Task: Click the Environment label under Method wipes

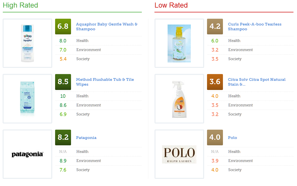Action: (89, 105)
